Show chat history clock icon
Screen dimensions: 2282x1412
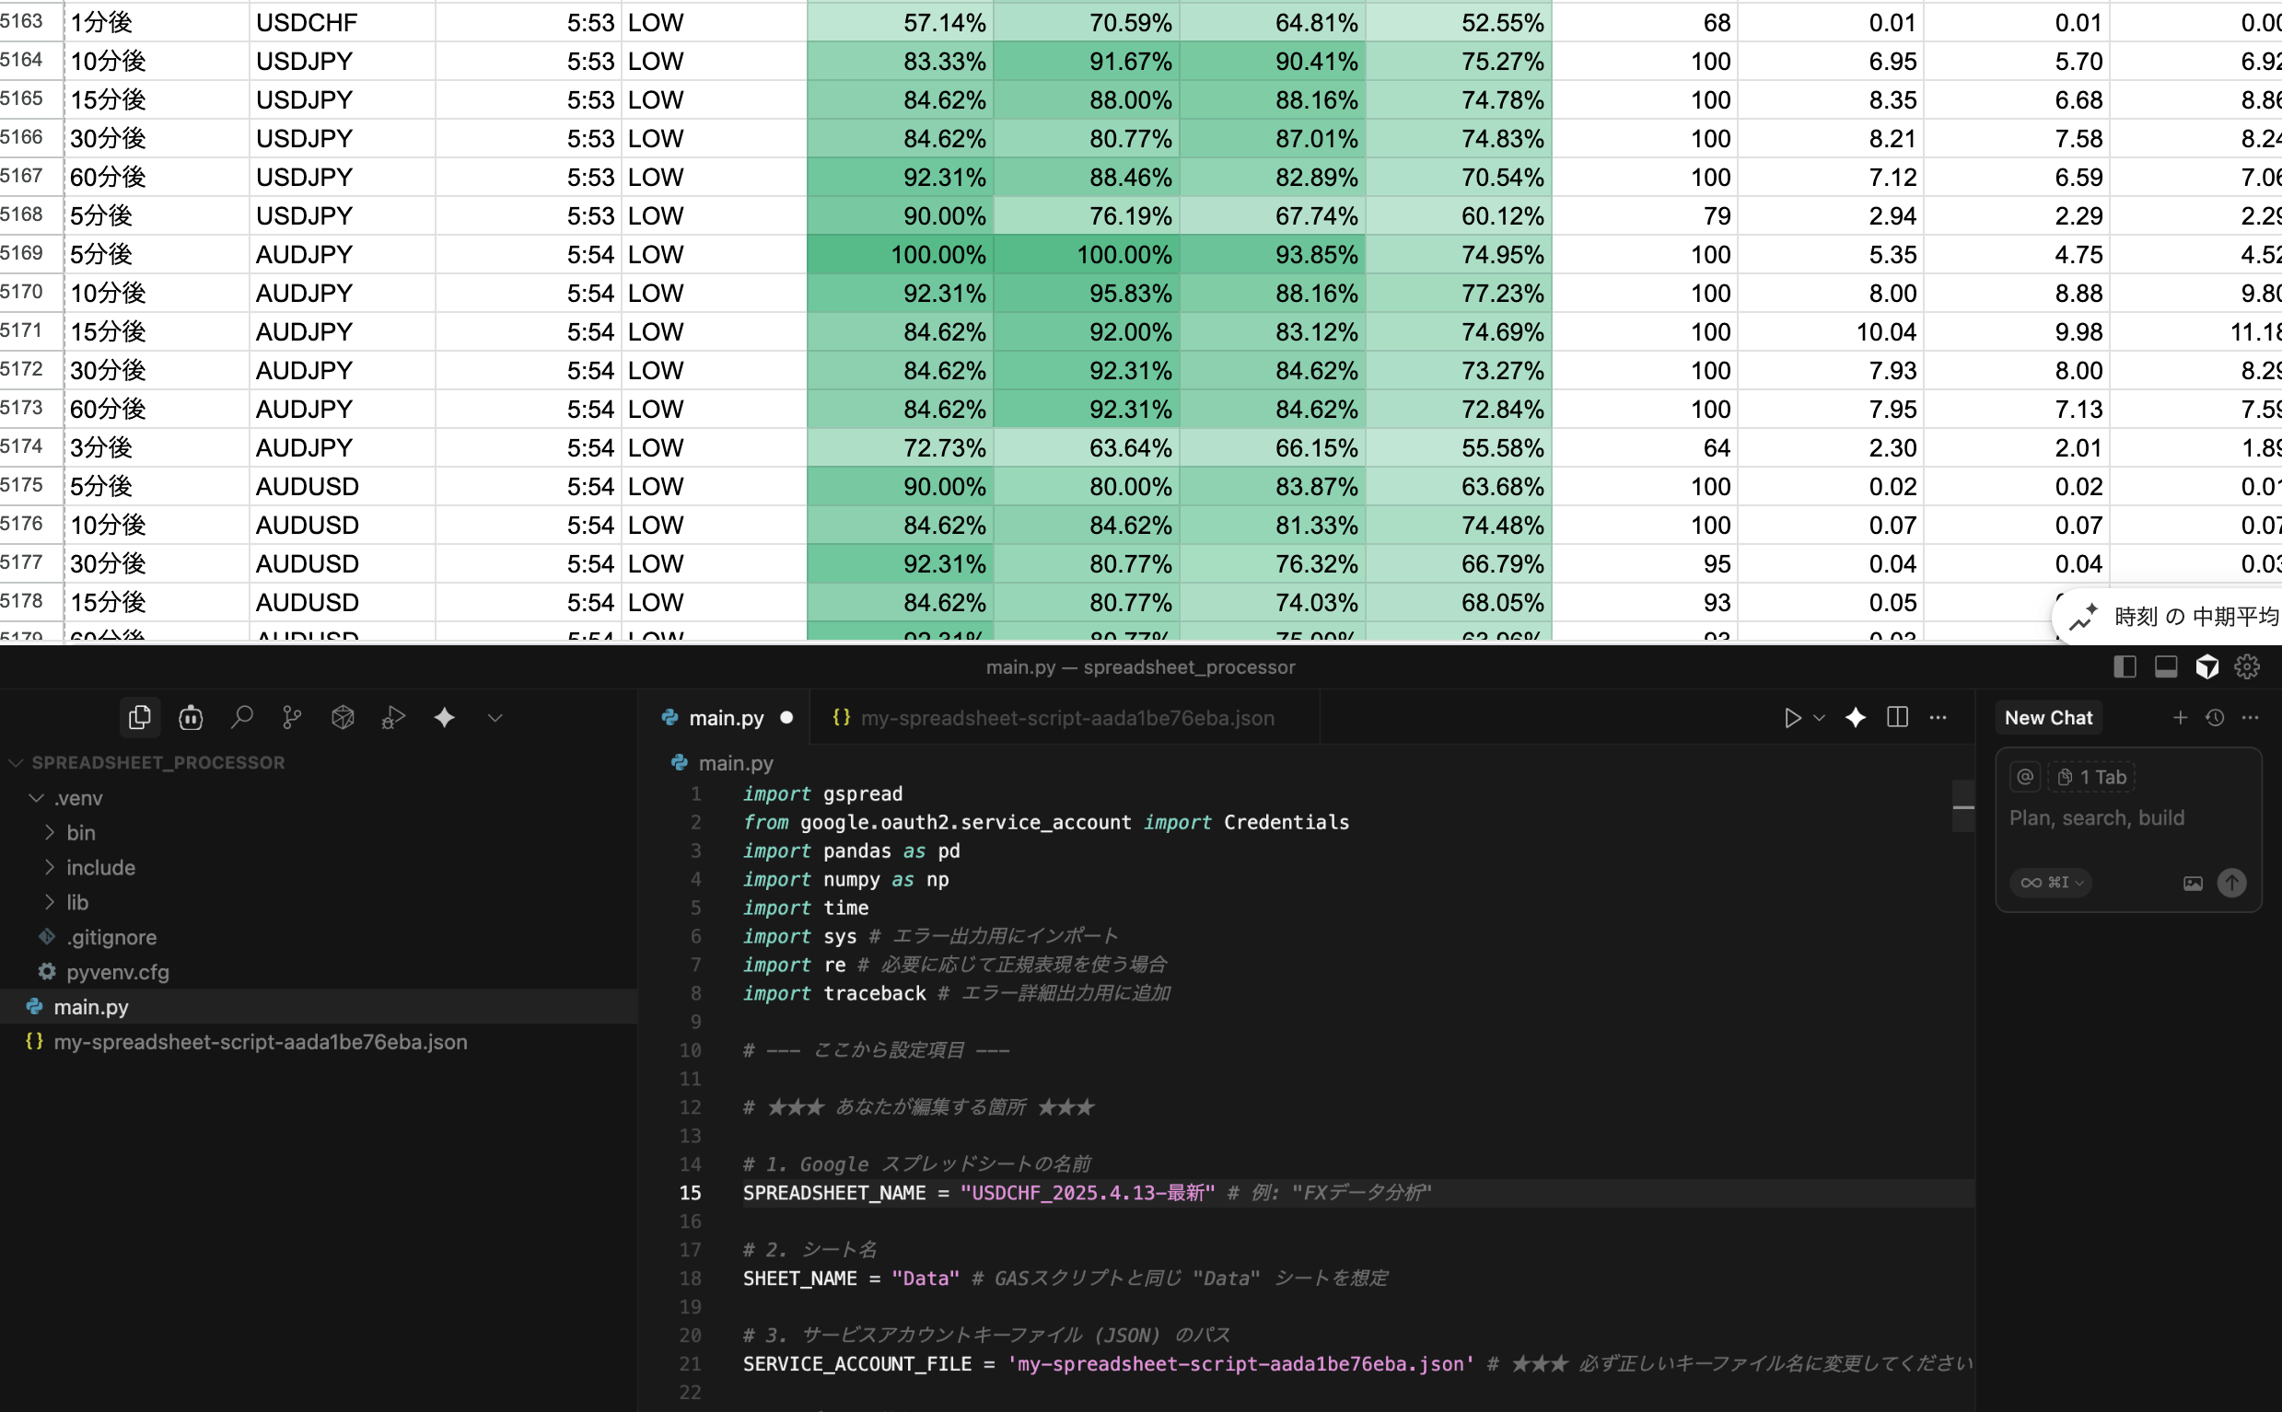pyautogui.click(x=2215, y=717)
